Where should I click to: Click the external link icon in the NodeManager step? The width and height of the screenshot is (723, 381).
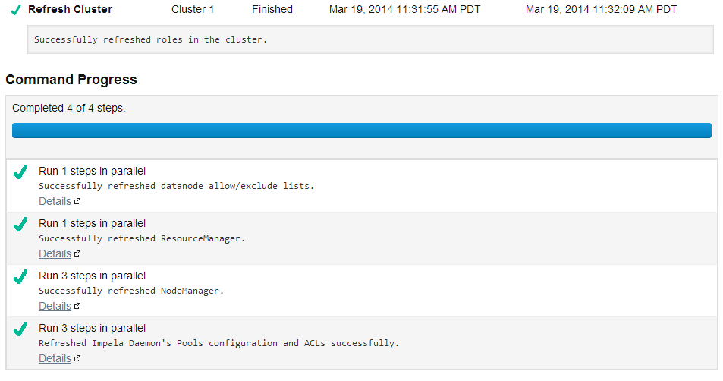tap(77, 307)
